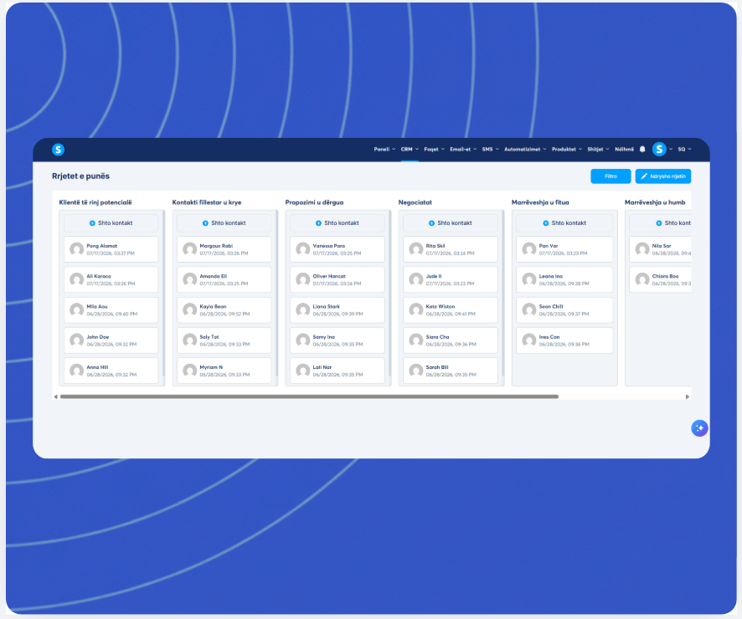Open the SQ language dropdown
The width and height of the screenshot is (742, 619).
click(x=685, y=150)
